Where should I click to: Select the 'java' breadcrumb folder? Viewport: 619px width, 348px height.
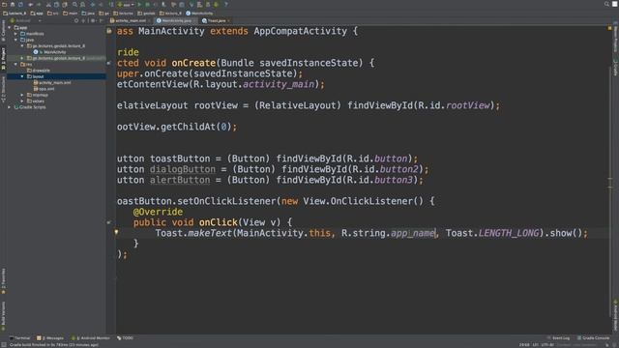point(88,14)
